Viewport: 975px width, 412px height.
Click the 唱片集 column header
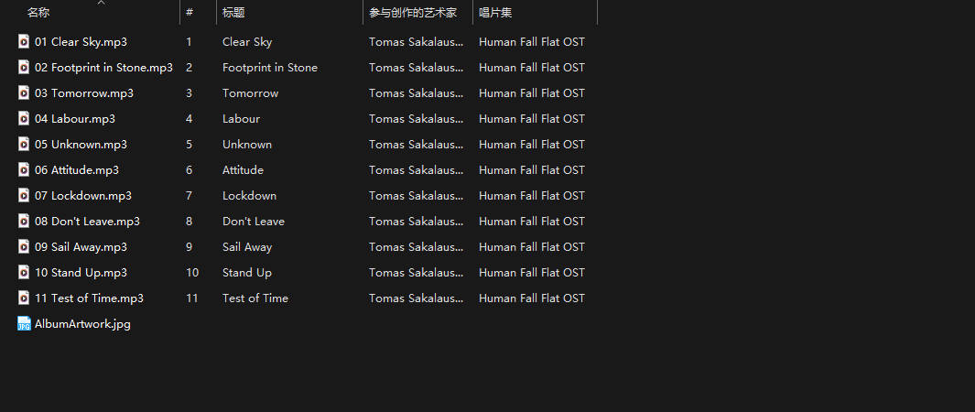(495, 13)
